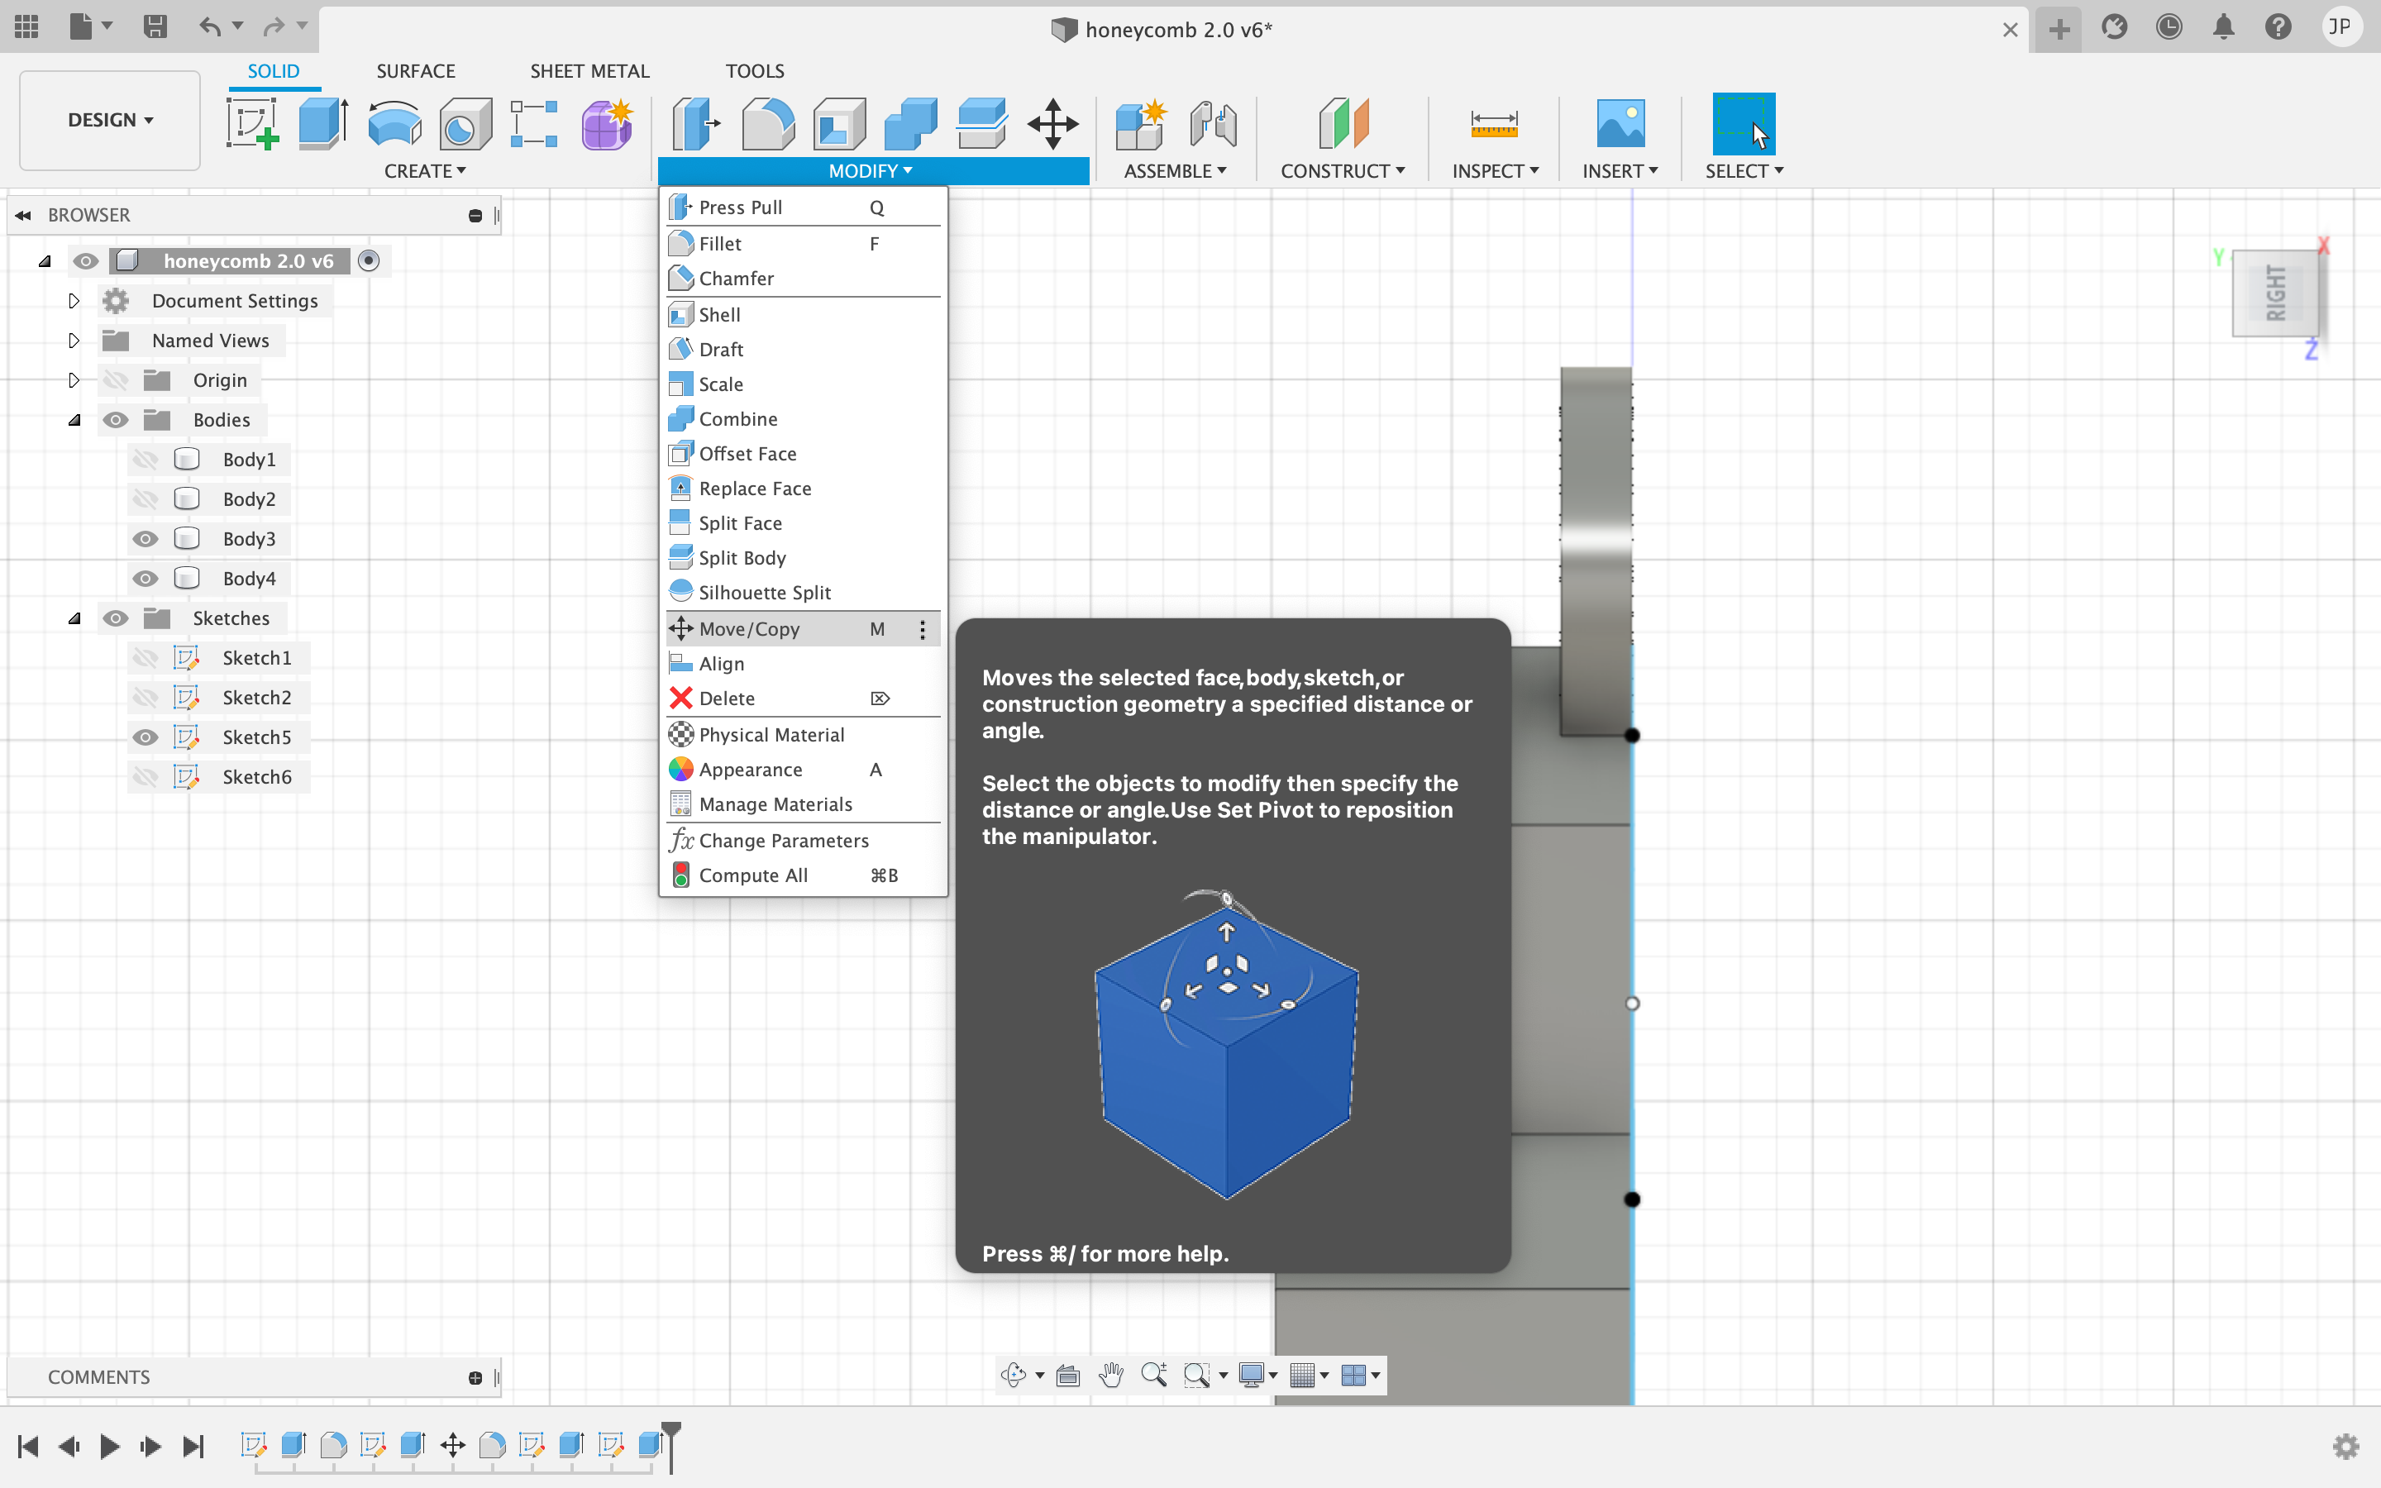This screenshot has height=1488, width=2381.
Task: Select the Move/Copy toolbar cross icon
Action: [1052, 125]
